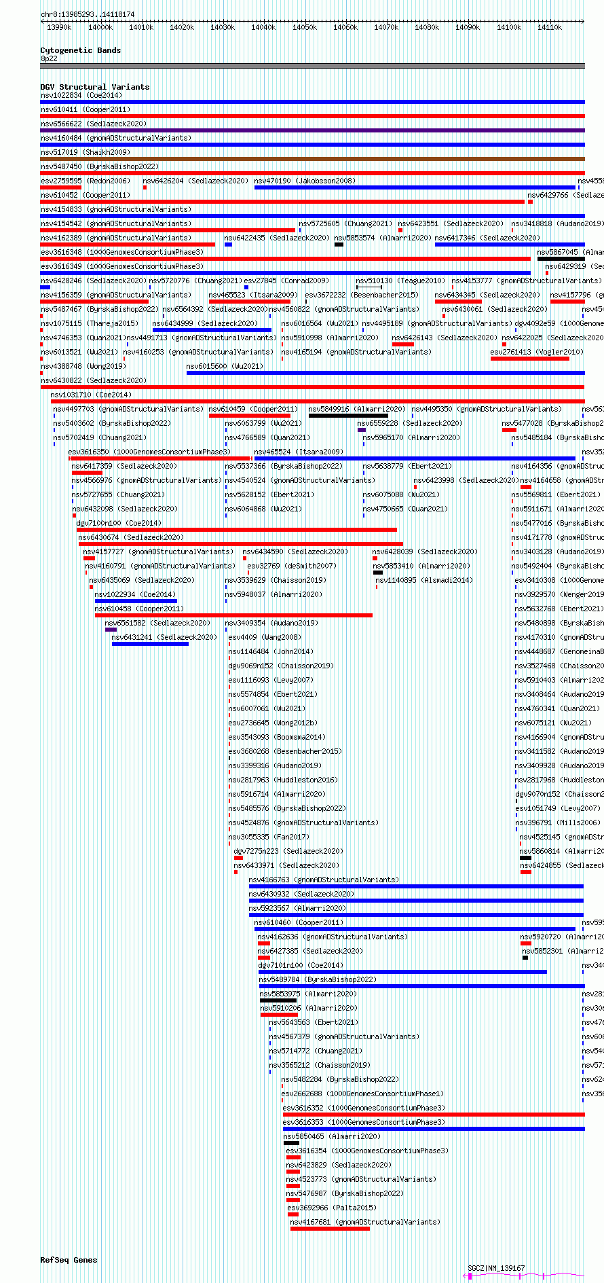Click nsv610452 (Cooper2011) label
The width and height of the screenshot is (604, 1283).
pos(86,195)
